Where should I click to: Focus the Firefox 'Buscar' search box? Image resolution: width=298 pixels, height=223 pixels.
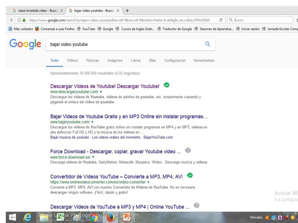(x=260, y=20)
